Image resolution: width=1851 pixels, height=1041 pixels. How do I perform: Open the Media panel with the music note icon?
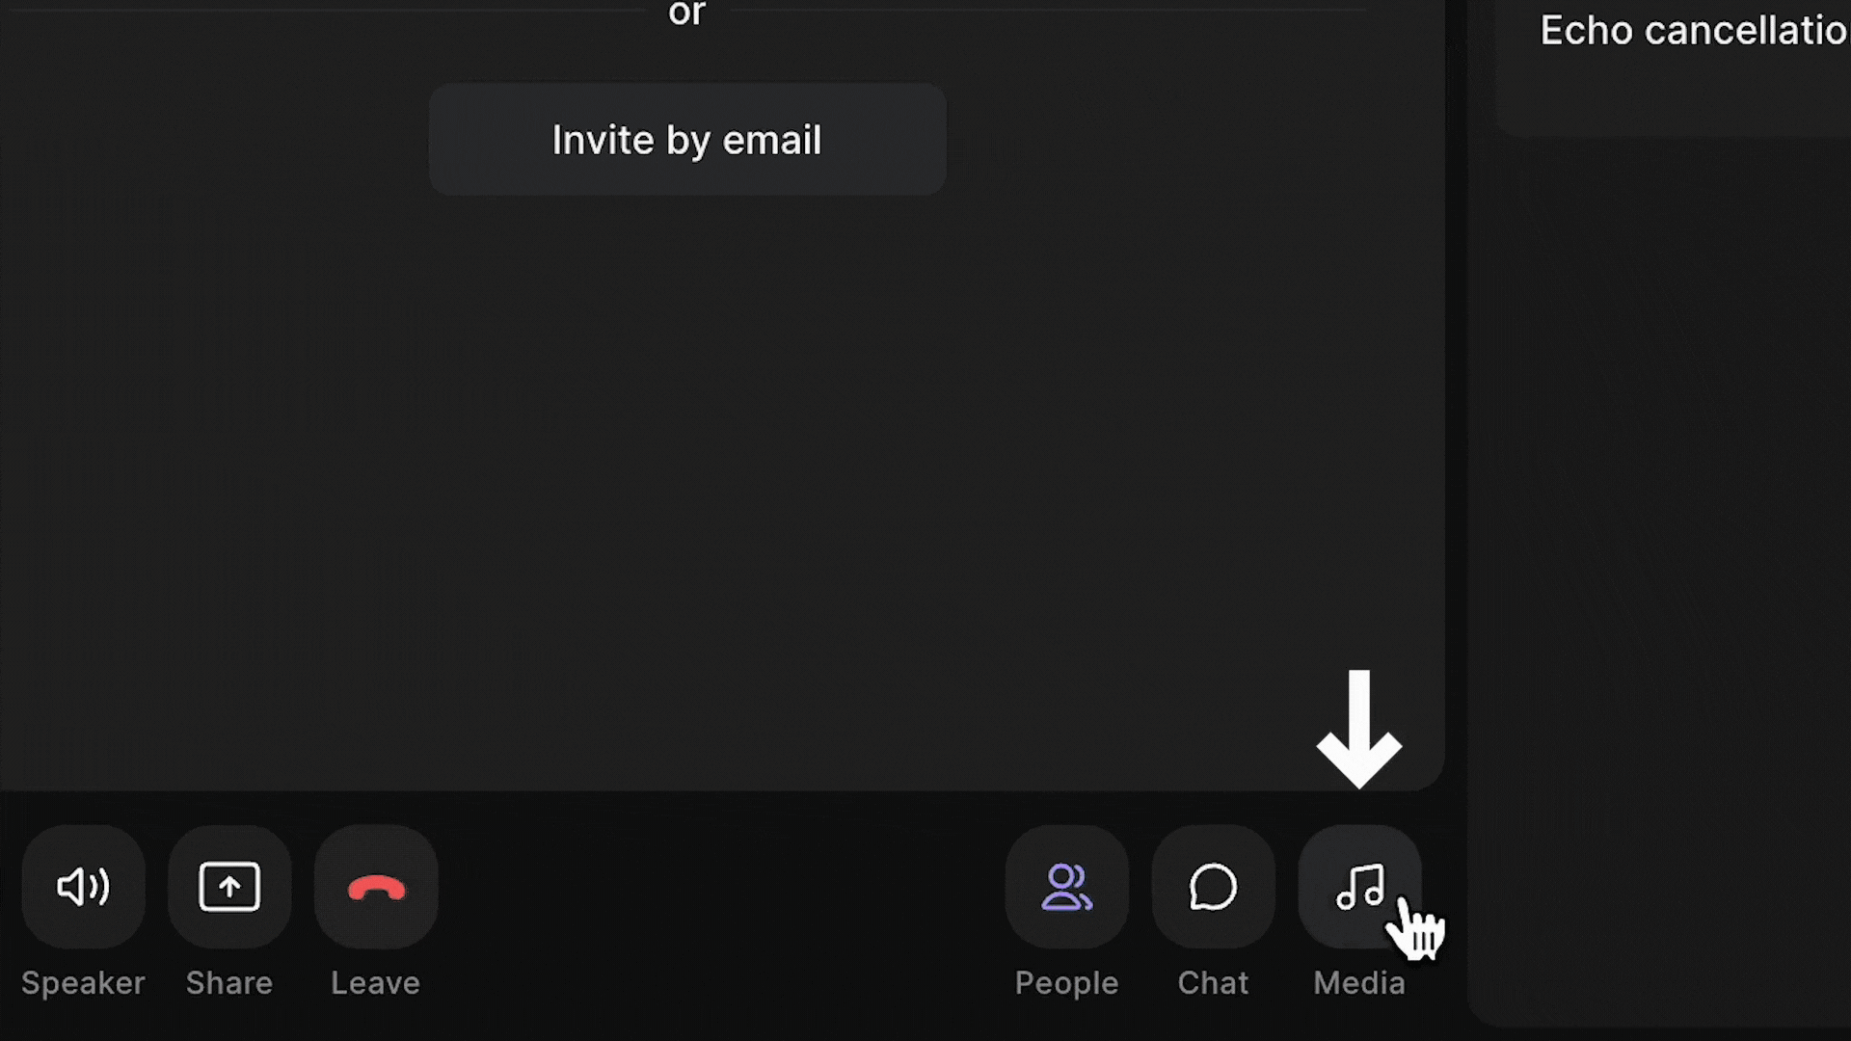coord(1359,887)
